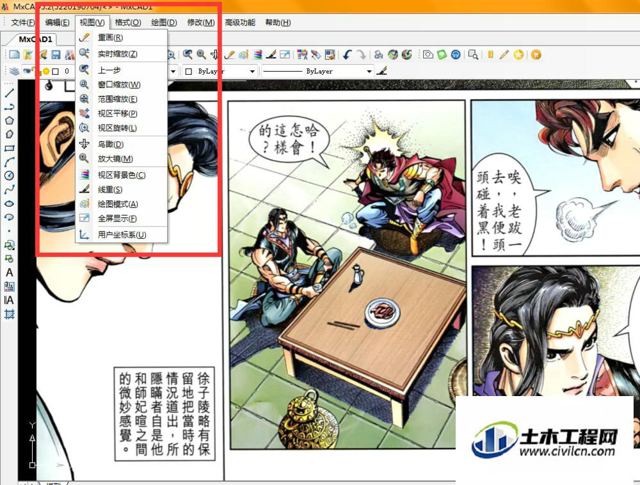Select the Spline curve tool
640x485 pixels.
[x=9, y=189]
